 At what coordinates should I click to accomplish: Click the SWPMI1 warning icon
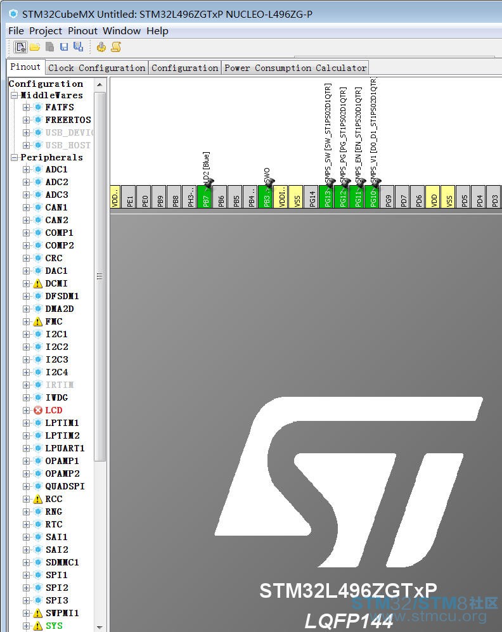point(38,613)
